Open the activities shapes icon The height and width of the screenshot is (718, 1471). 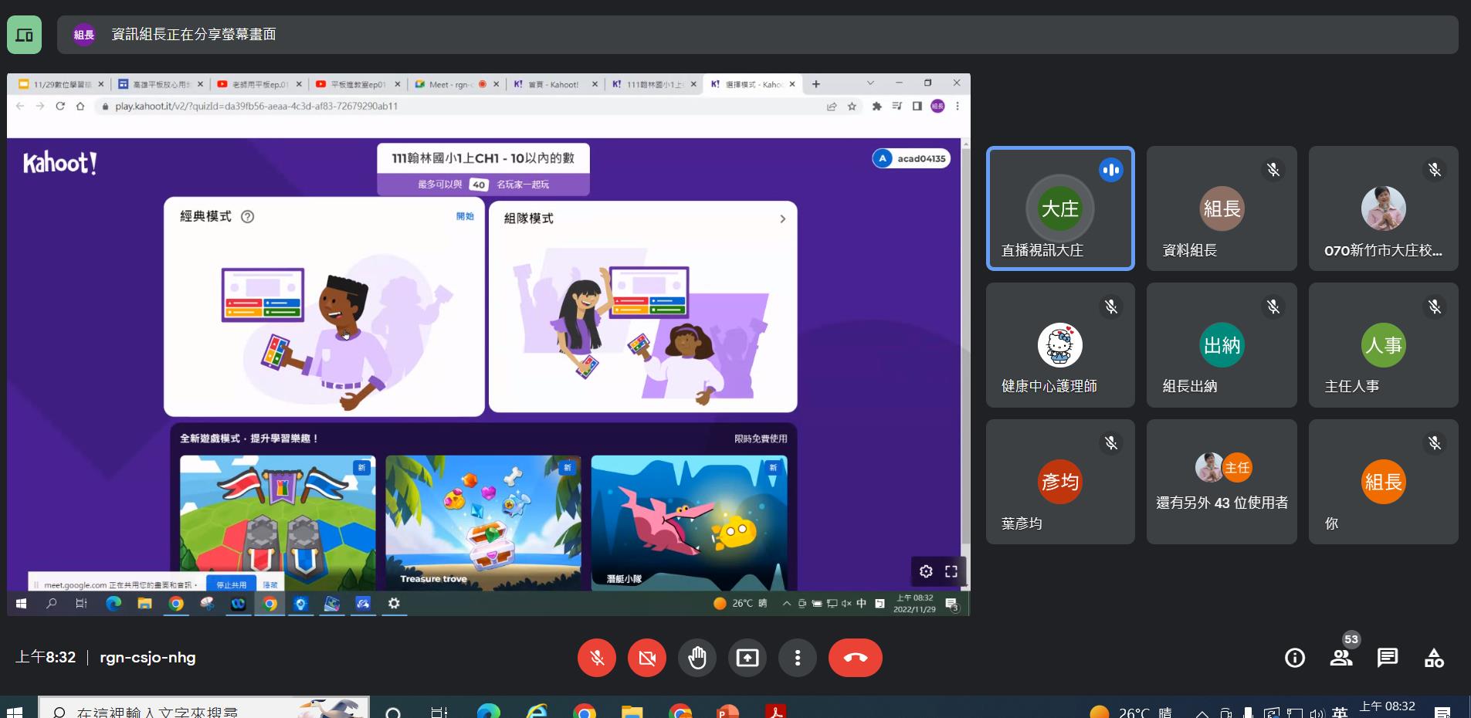tap(1434, 658)
